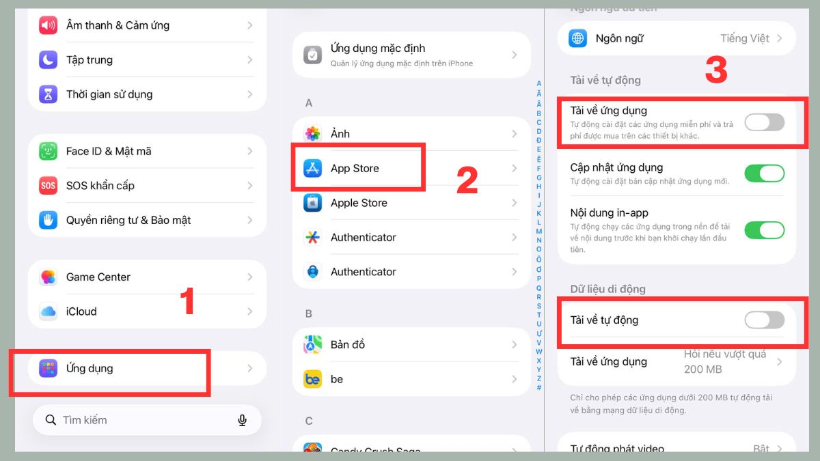Viewport: 820px width, 461px height.
Task: Tap the SOS khẩn cấp red icon
Action: [x=48, y=185]
